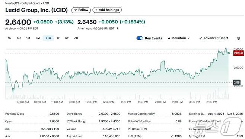This screenshot has height=139, width=245.
Task: Click the earnings date Aug 4, 2025 - Aug 8, 2025
Action: [x=226, y=114]
